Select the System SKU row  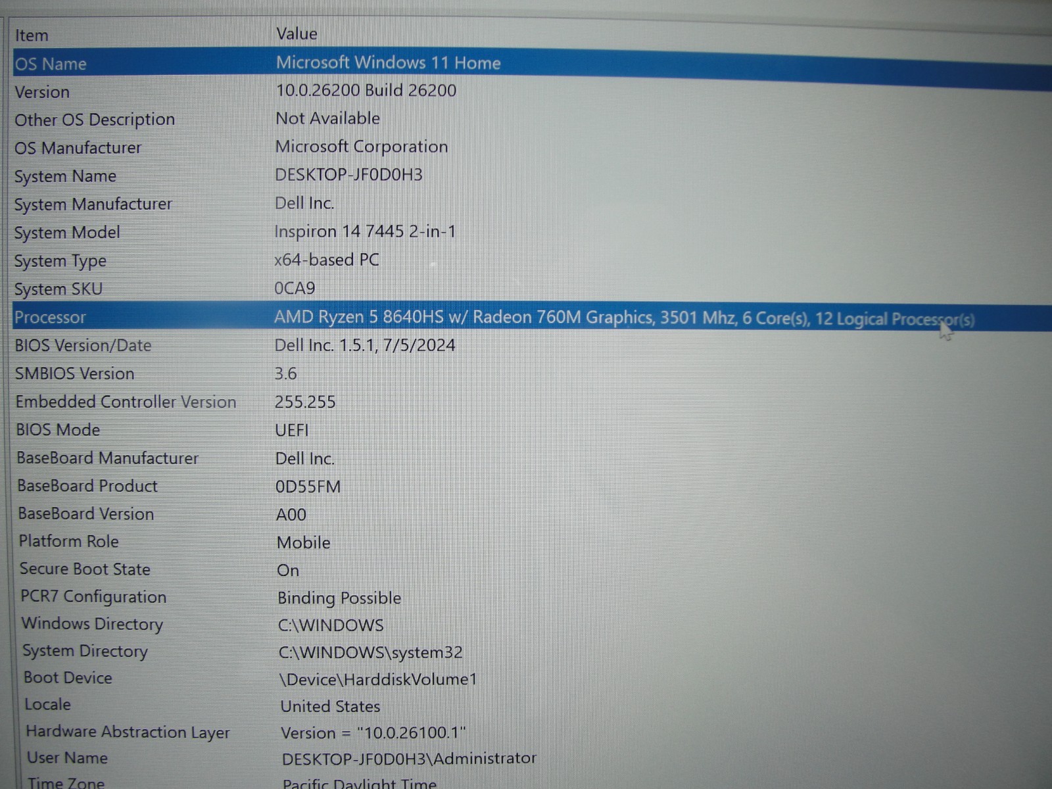(59, 289)
